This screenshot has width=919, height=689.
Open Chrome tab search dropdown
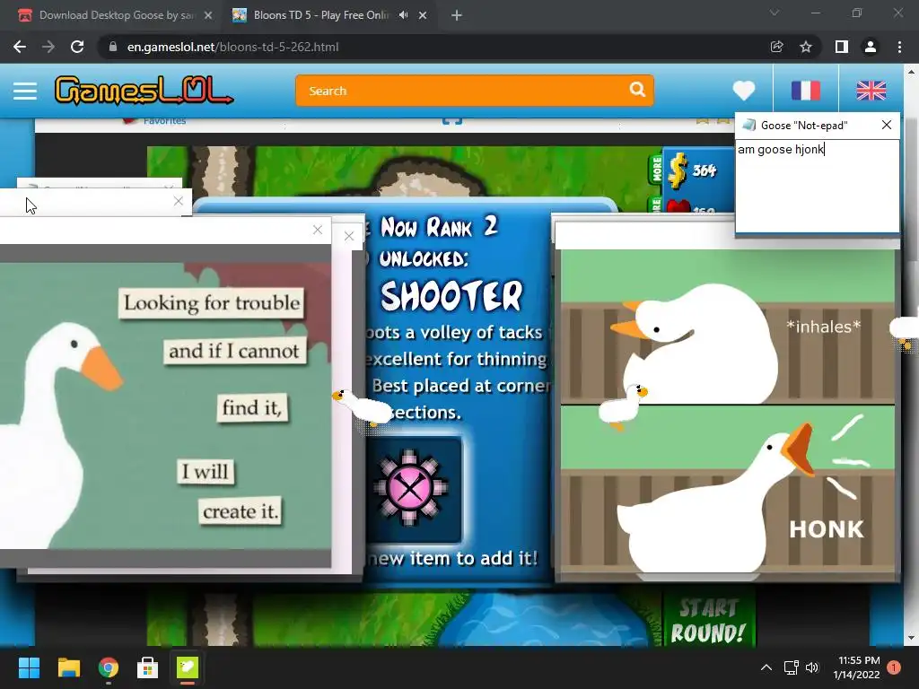(775, 13)
